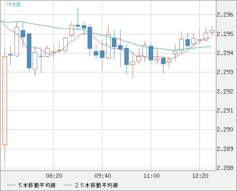Click the 2.290 price axis label

click(225, 129)
